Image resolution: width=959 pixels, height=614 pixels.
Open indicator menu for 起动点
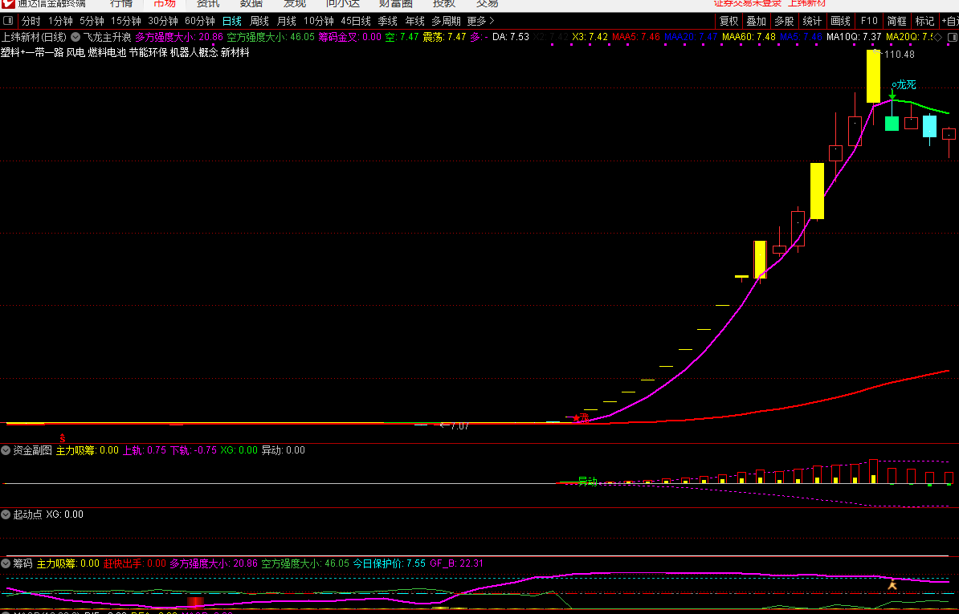tap(6, 514)
